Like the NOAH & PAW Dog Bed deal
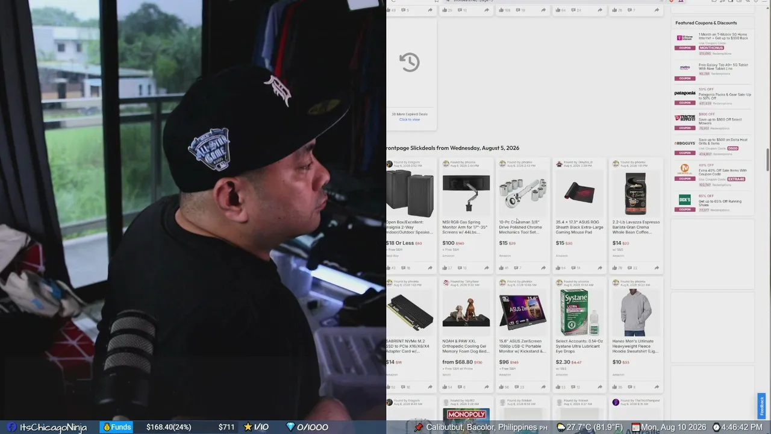771x434 pixels. 445,387
